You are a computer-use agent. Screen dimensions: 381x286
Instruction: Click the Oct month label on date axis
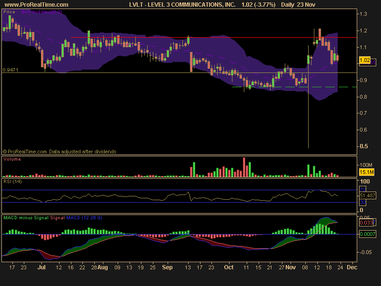click(229, 267)
